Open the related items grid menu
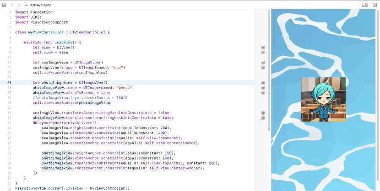The width and height of the screenshot is (380, 191). (x=4, y=5)
